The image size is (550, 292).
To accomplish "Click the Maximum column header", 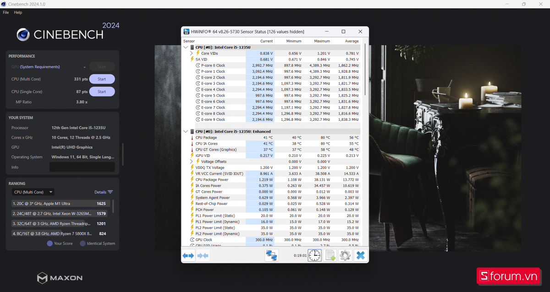I will pyautogui.click(x=317, y=41).
